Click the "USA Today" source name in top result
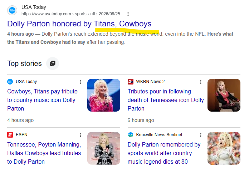The height and width of the screenshot is (169, 249). 34,7
